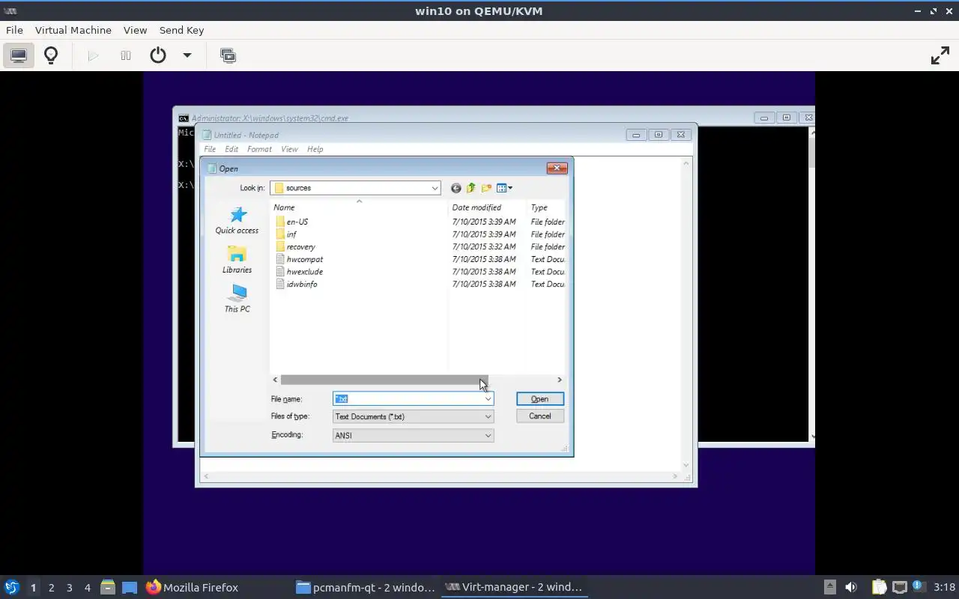Show virtual hardware details lightbulb icon
This screenshot has width=959, height=599.
tap(51, 55)
